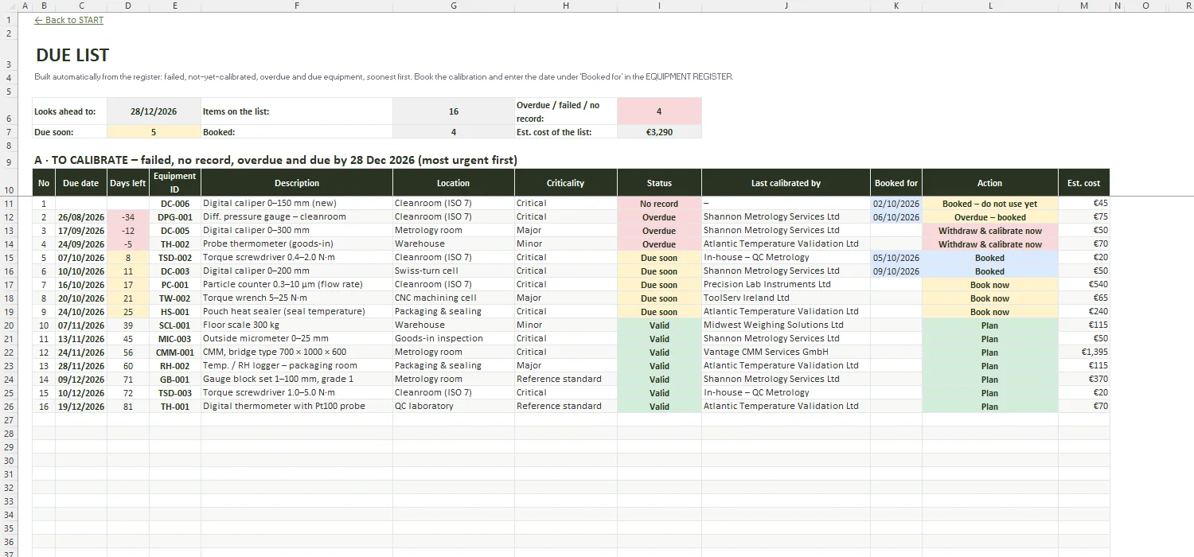The width and height of the screenshot is (1194, 557).
Task: Click Diff. pressure gauge – cleanroom description
Action: pyautogui.click(x=297, y=217)
